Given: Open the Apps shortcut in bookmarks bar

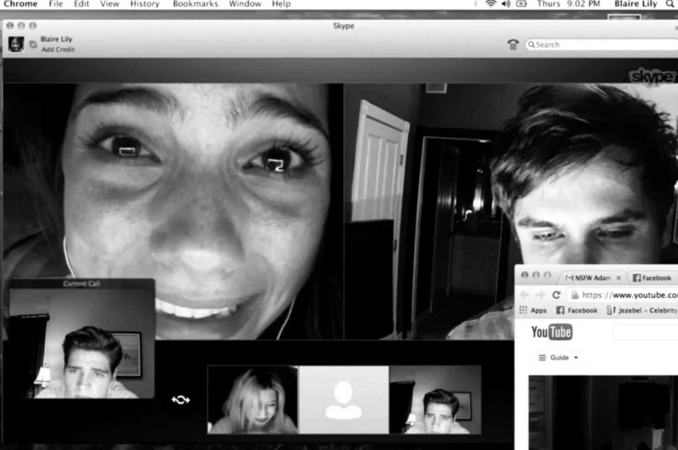Looking at the screenshot, I should tap(533, 310).
